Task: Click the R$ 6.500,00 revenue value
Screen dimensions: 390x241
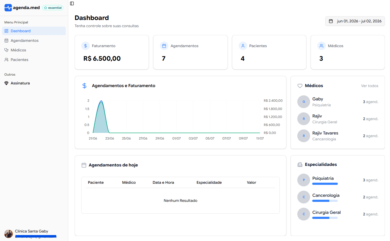Action: (x=102, y=59)
